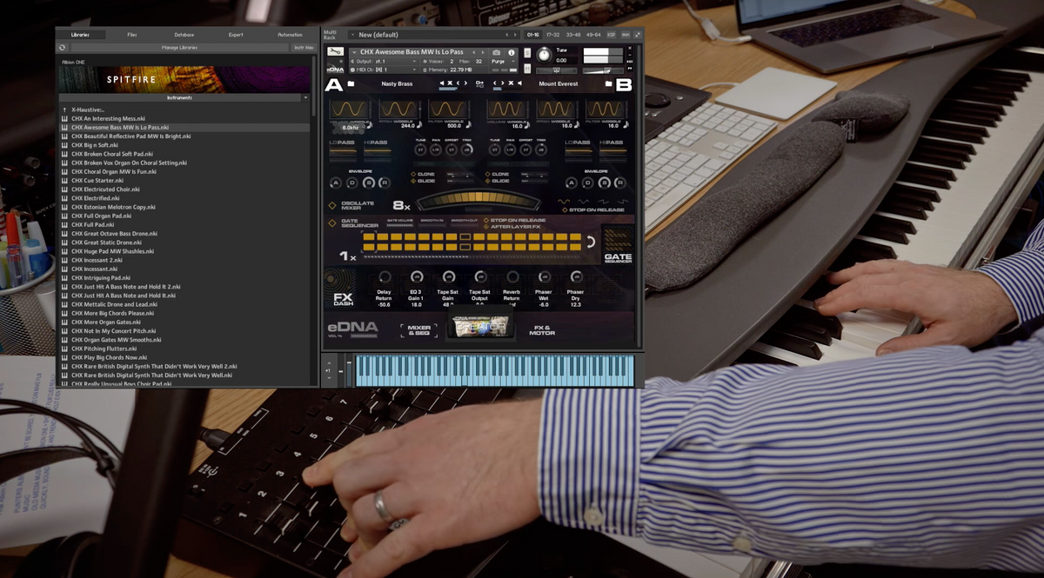The image size is (1044, 578).
Task: Open the folder icon next to bay B
Action: [x=609, y=84]
